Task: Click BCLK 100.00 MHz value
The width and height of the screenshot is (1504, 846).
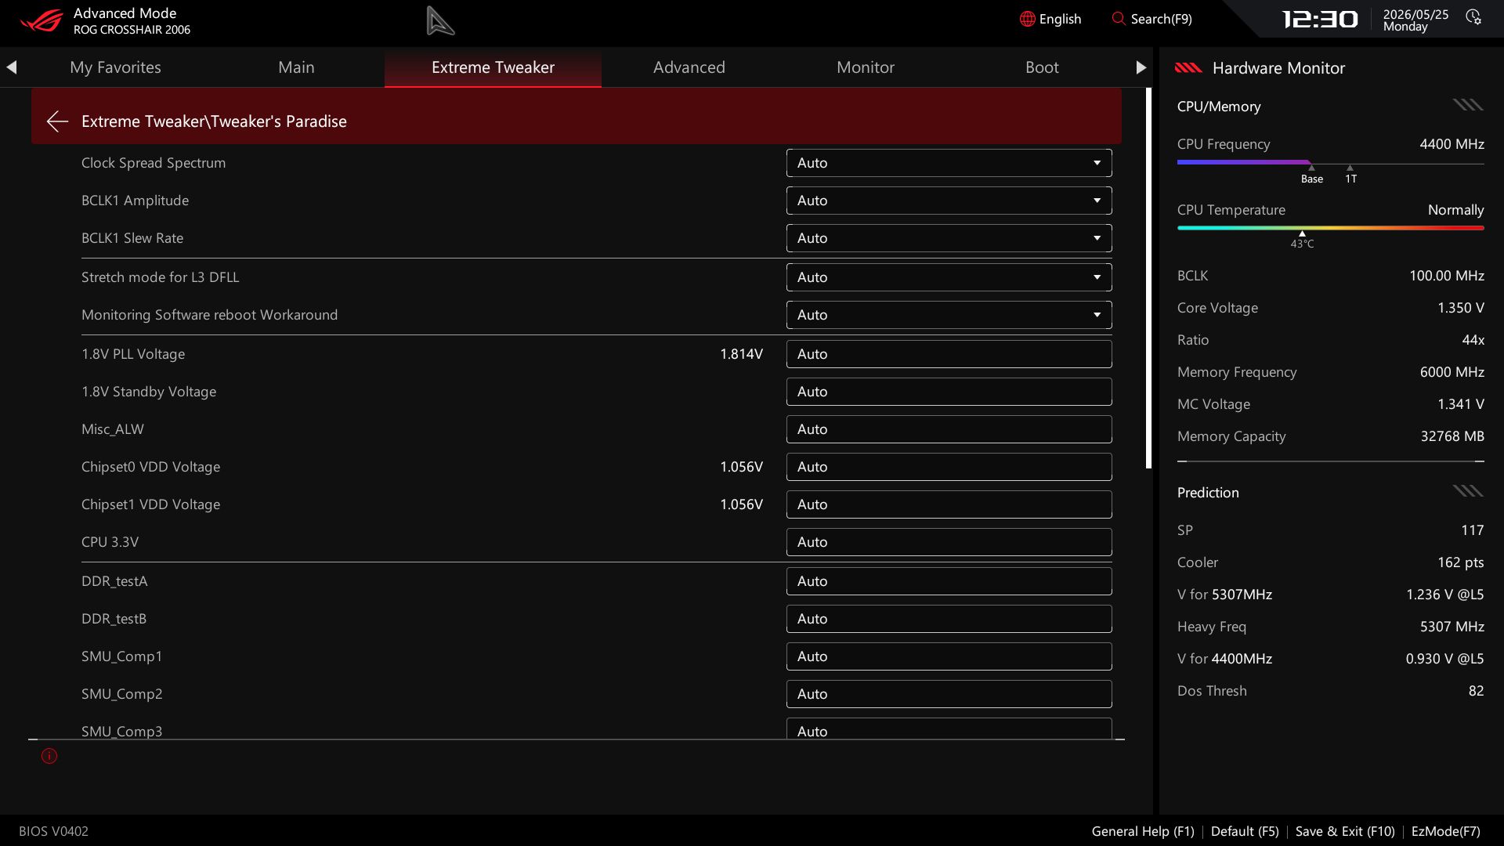Action: pyautogui.click(x=1446, y=276)
